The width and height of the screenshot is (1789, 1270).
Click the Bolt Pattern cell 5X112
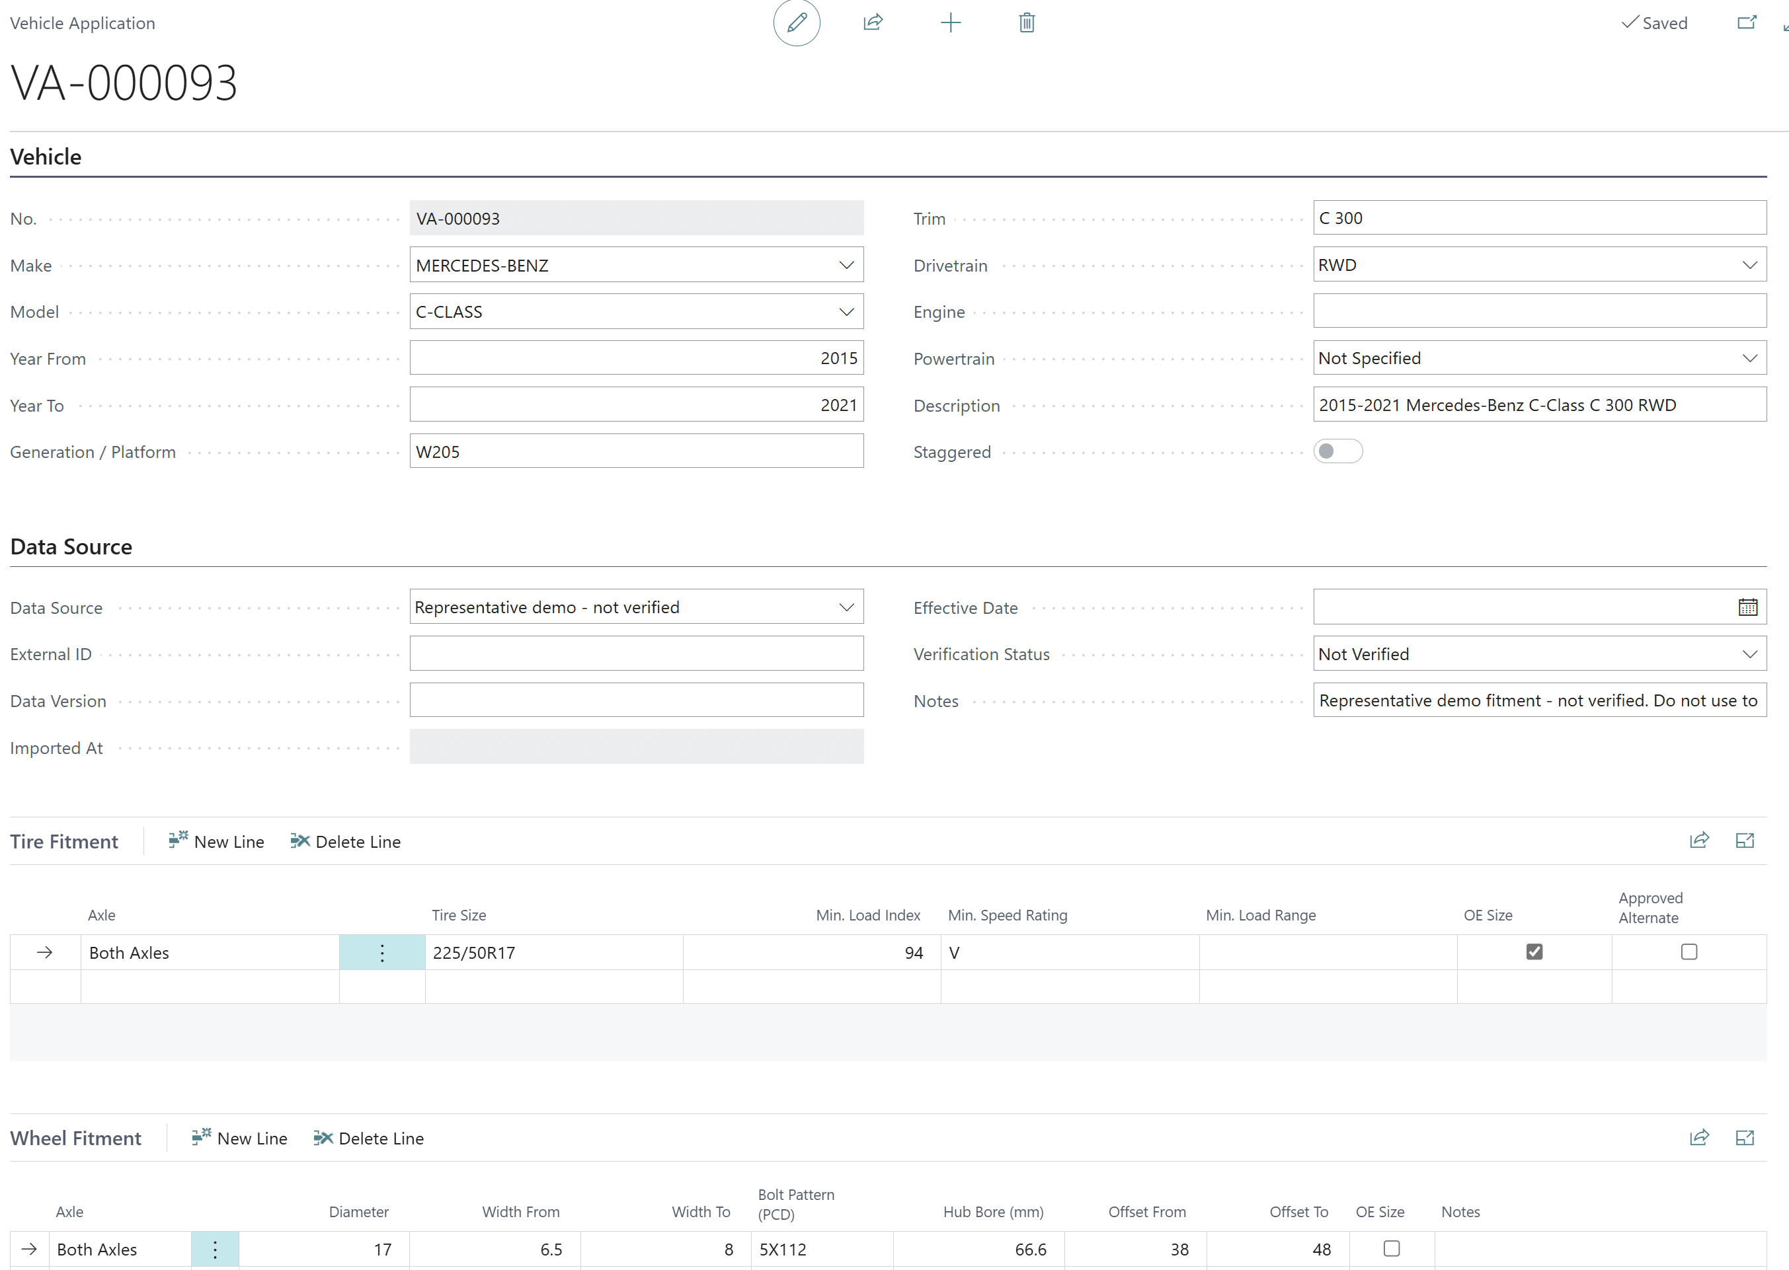(822, 1249)
